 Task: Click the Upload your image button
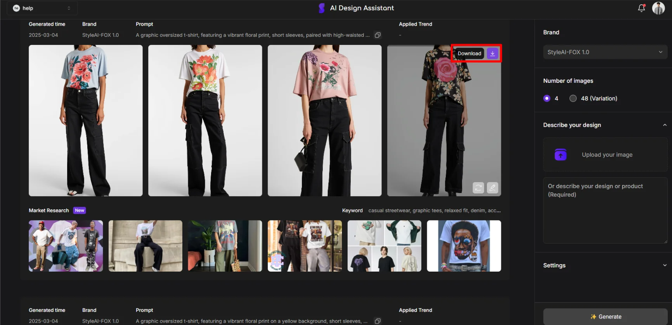607,155
